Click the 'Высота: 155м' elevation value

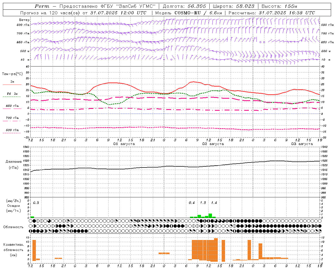tap(279, 6)
